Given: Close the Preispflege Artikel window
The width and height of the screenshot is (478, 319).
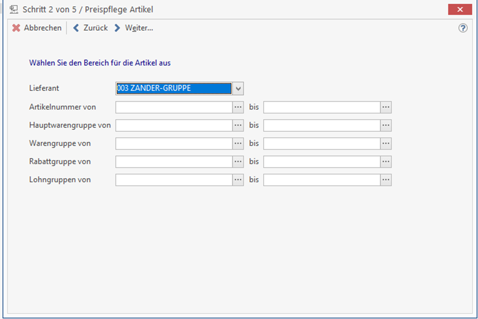Looking at the screenshot, I should (460, 10).
